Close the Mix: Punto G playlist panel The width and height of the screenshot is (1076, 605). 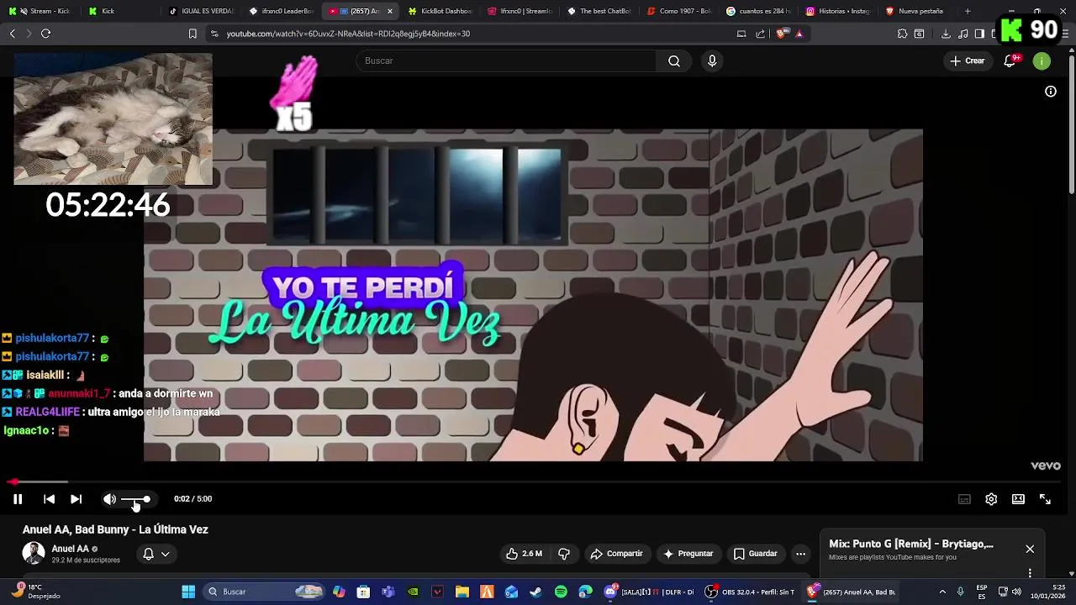1030,549
